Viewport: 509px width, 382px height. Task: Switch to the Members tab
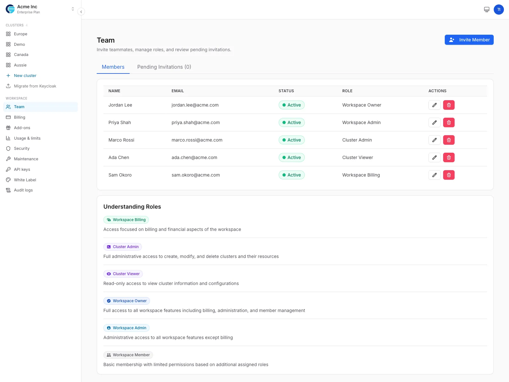(113, 67)
